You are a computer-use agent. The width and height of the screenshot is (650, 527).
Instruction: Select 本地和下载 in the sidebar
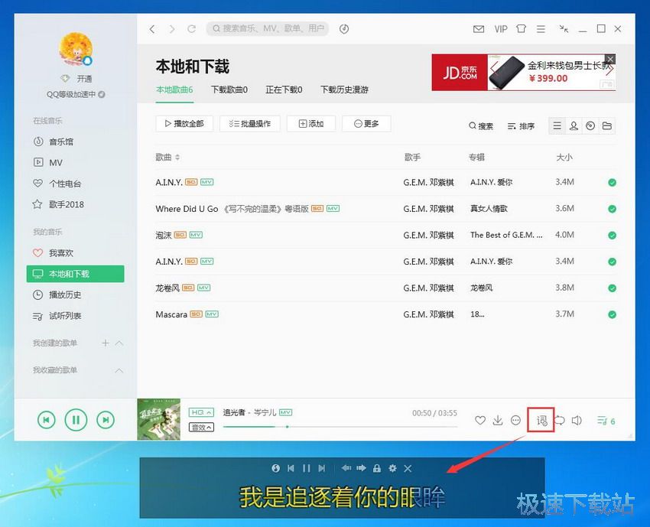point(76,274)
